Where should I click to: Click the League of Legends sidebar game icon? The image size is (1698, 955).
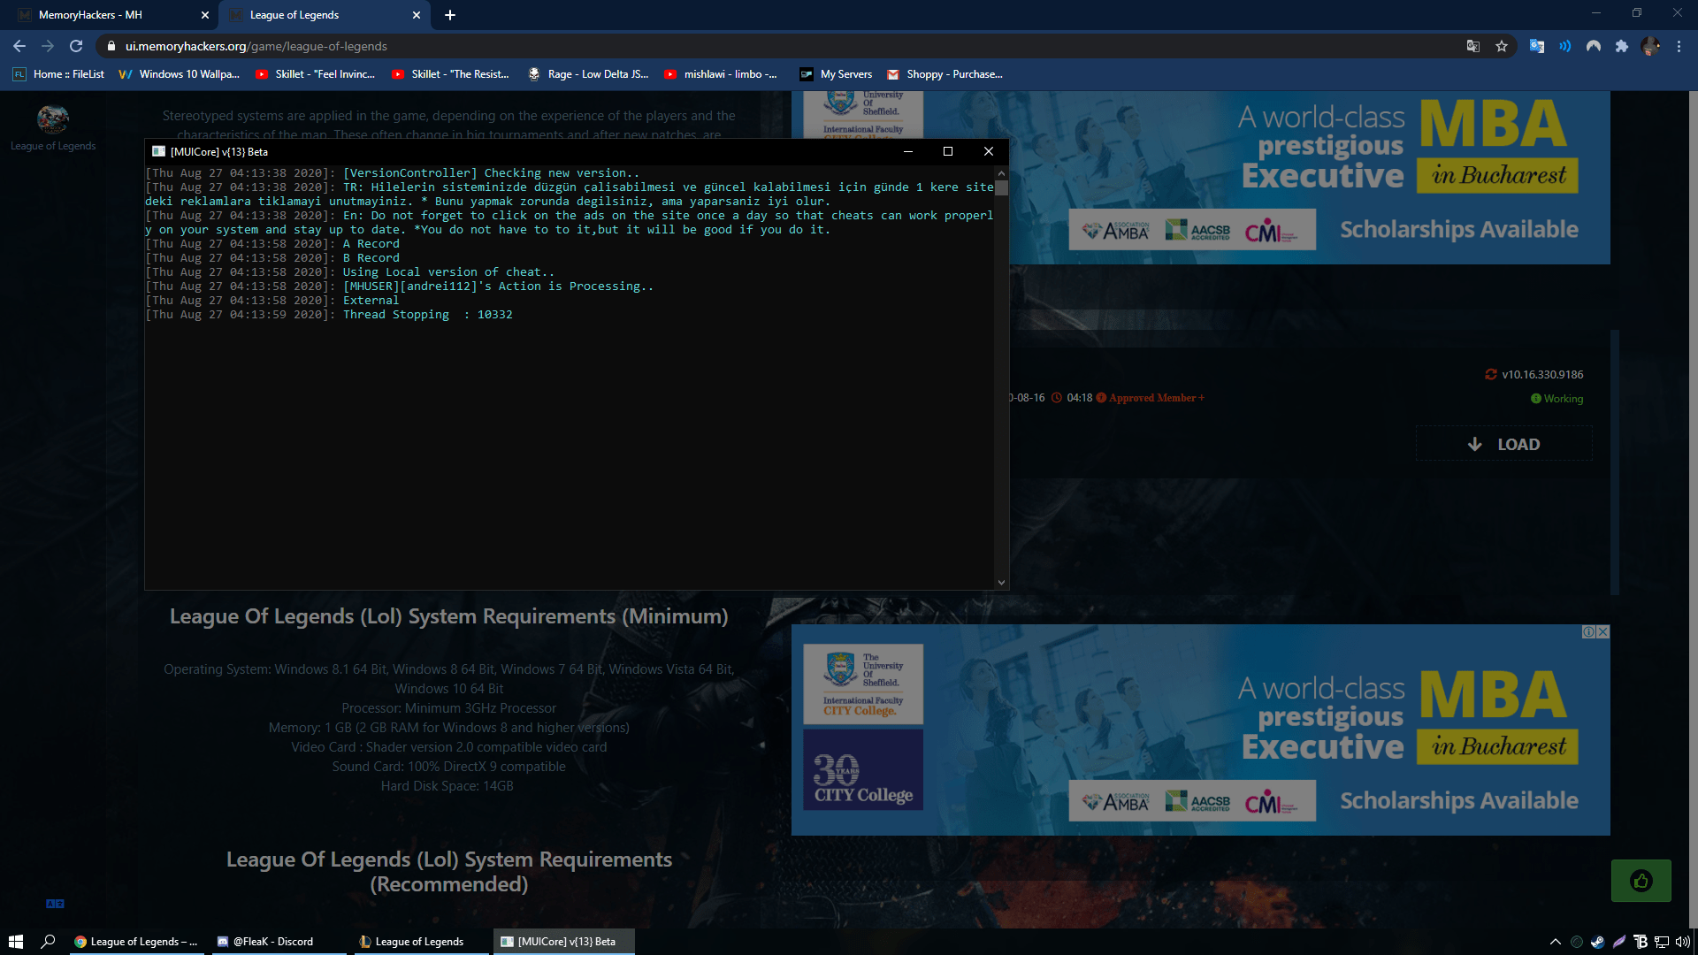[53, 118]
